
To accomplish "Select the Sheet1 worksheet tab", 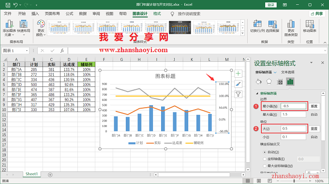I will coord(31,174).
